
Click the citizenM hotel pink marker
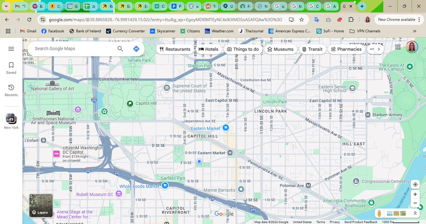tap(56, 154)
